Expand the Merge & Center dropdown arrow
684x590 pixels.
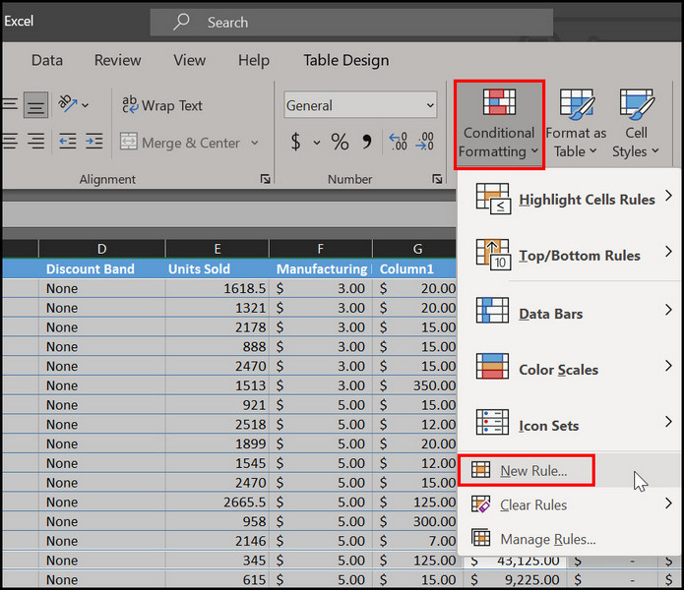pos(254,143)
